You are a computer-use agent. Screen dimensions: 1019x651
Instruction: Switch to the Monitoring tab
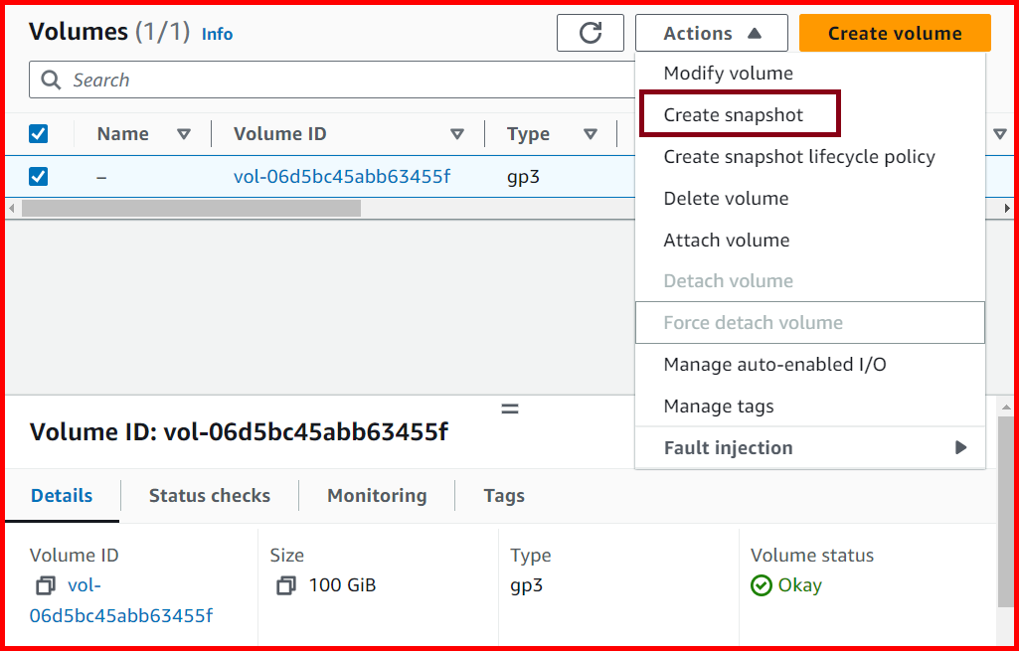[x=376, y=495]
